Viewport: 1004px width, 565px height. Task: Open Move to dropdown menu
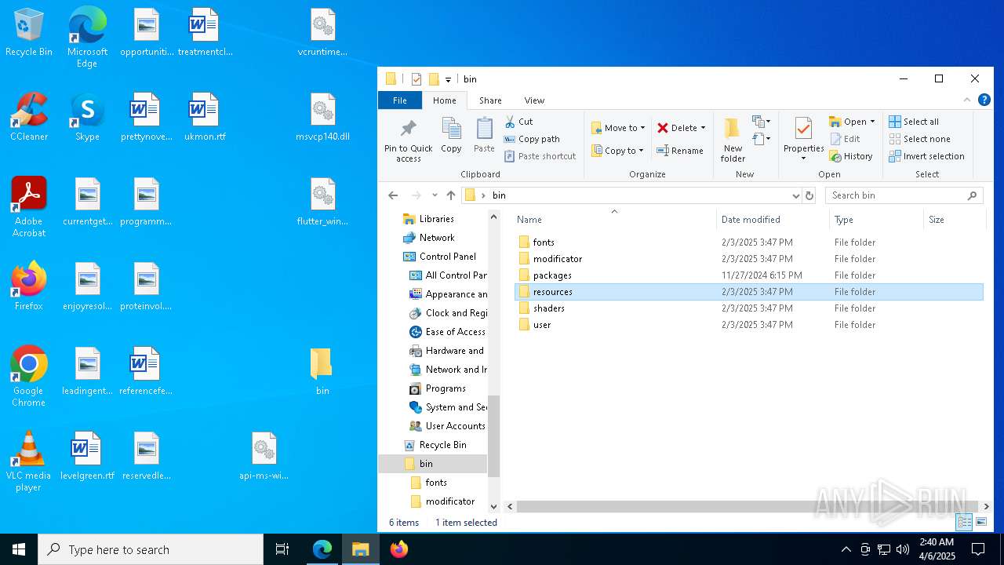(618, 128)
